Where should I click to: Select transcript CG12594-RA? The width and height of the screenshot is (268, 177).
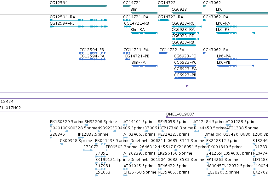point(79,20)
